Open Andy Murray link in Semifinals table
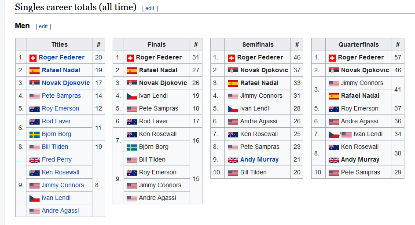The height and width of the screenshot is (225, 415). coord(259,160)
